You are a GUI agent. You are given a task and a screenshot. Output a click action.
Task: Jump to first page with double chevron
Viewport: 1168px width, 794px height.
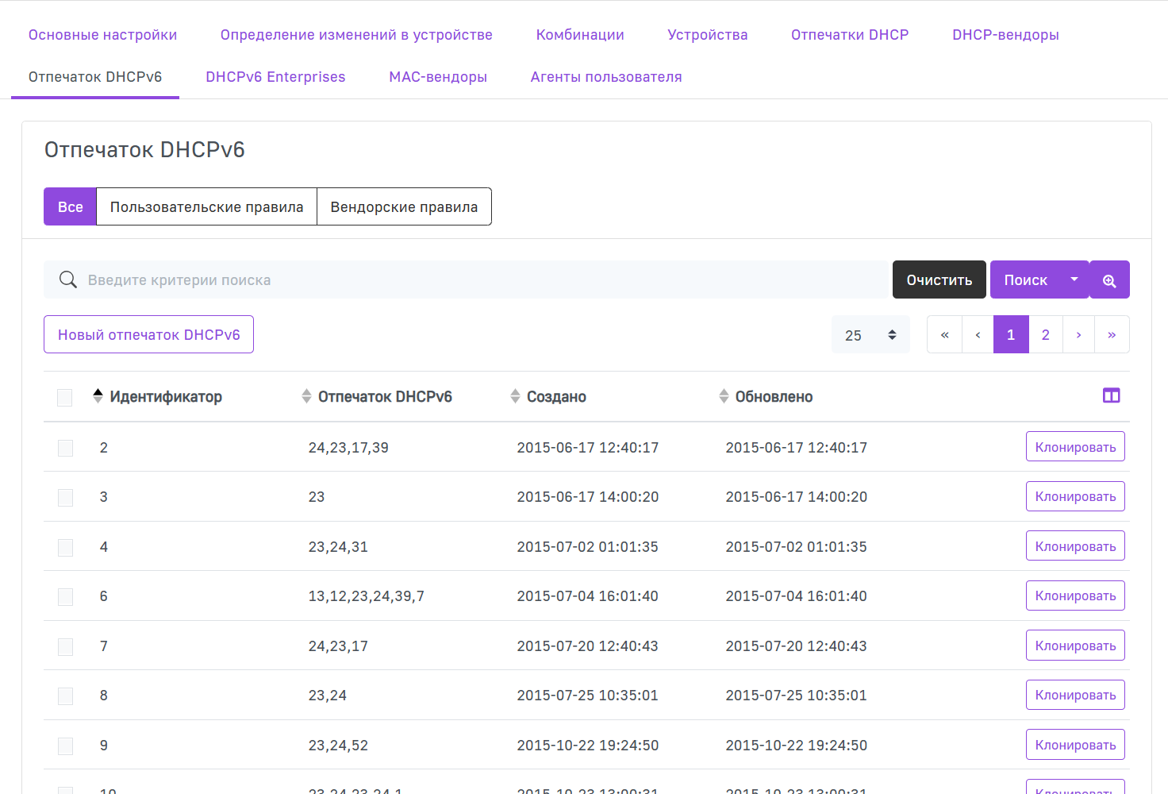[x=944, y=335]
